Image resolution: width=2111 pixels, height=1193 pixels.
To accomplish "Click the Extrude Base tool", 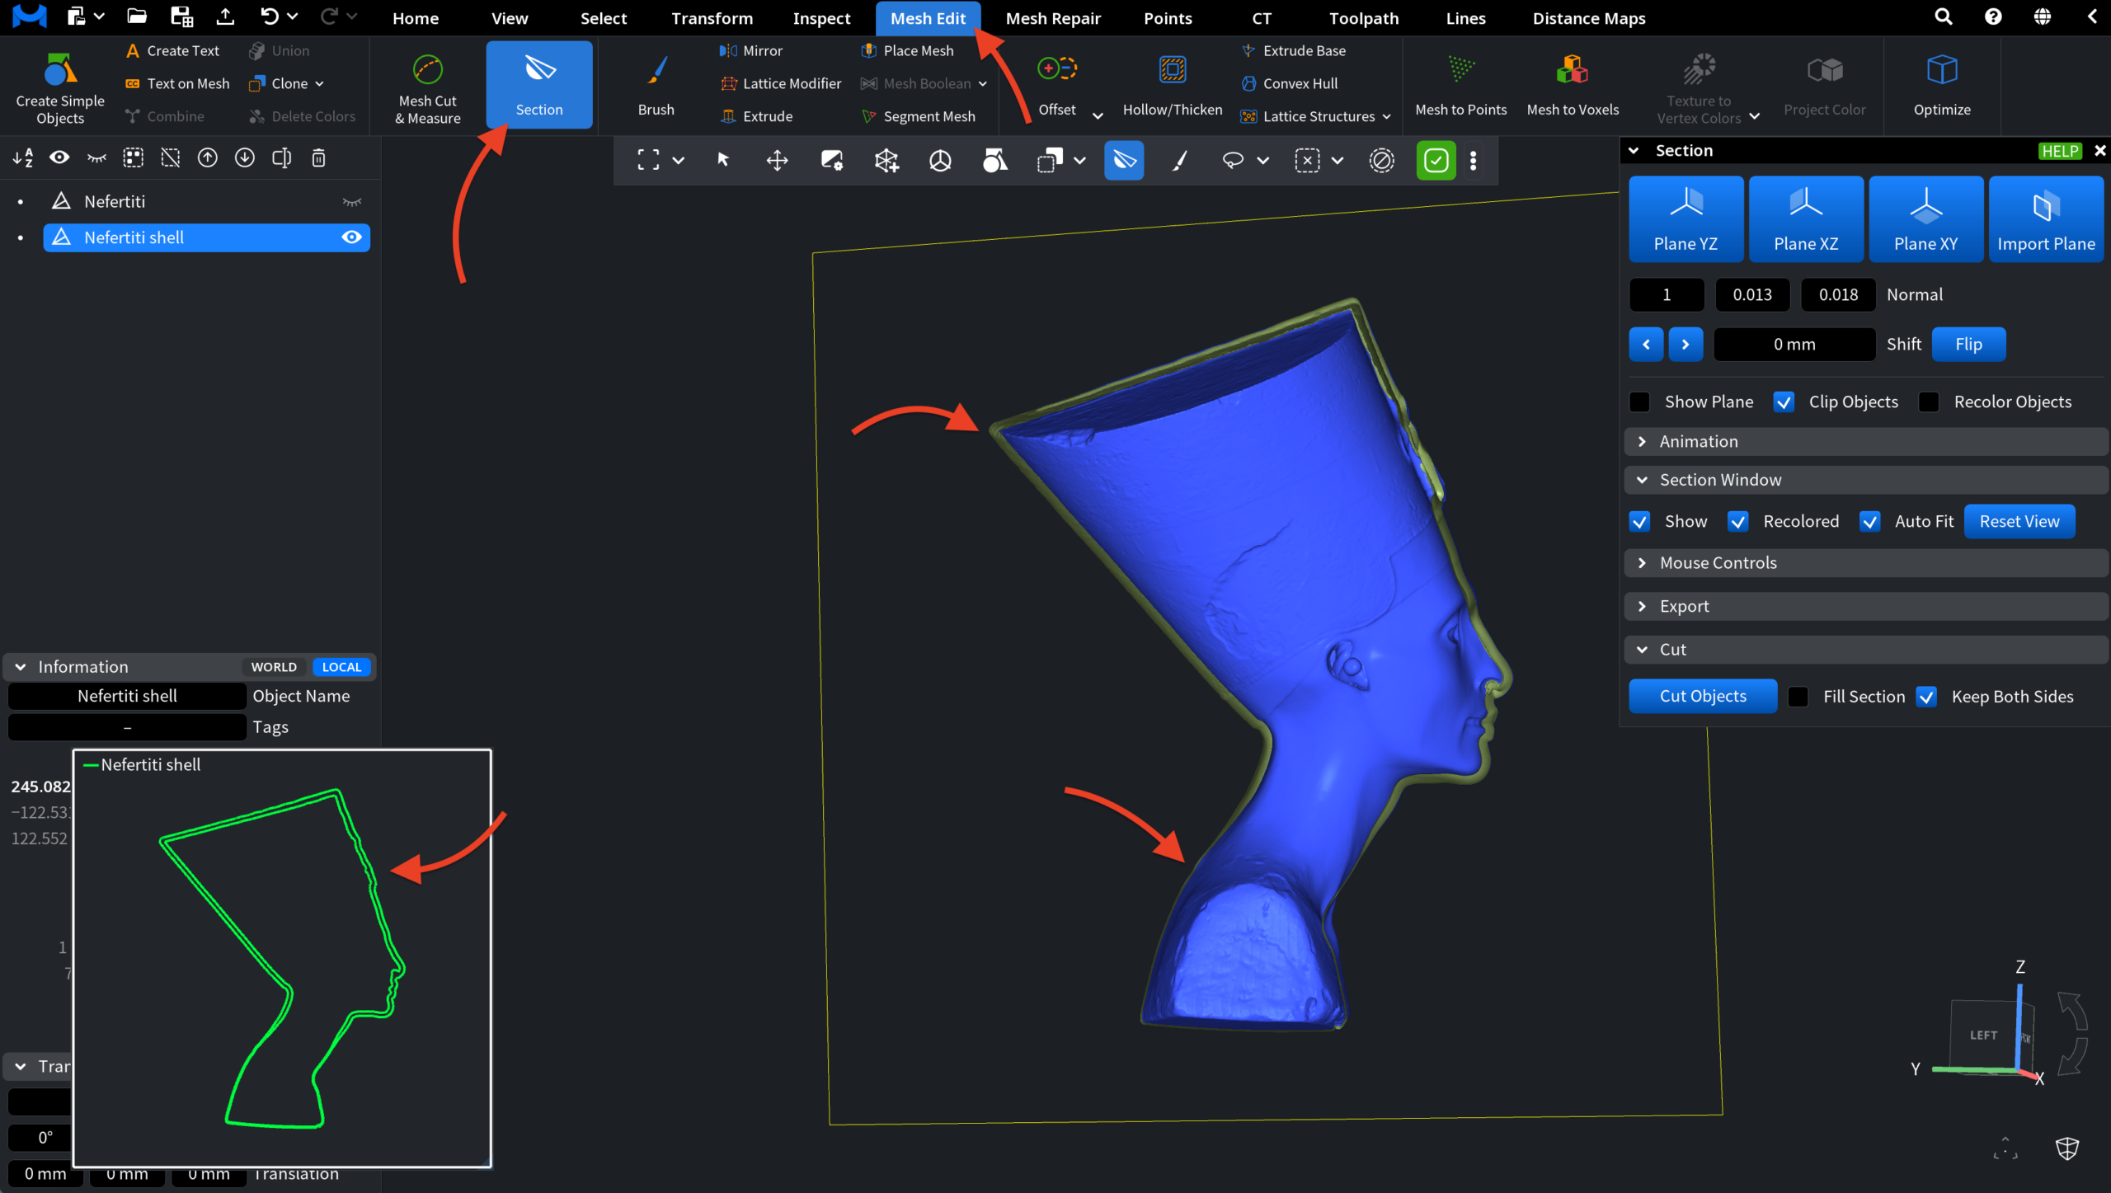I will (x=1293, y=50).
